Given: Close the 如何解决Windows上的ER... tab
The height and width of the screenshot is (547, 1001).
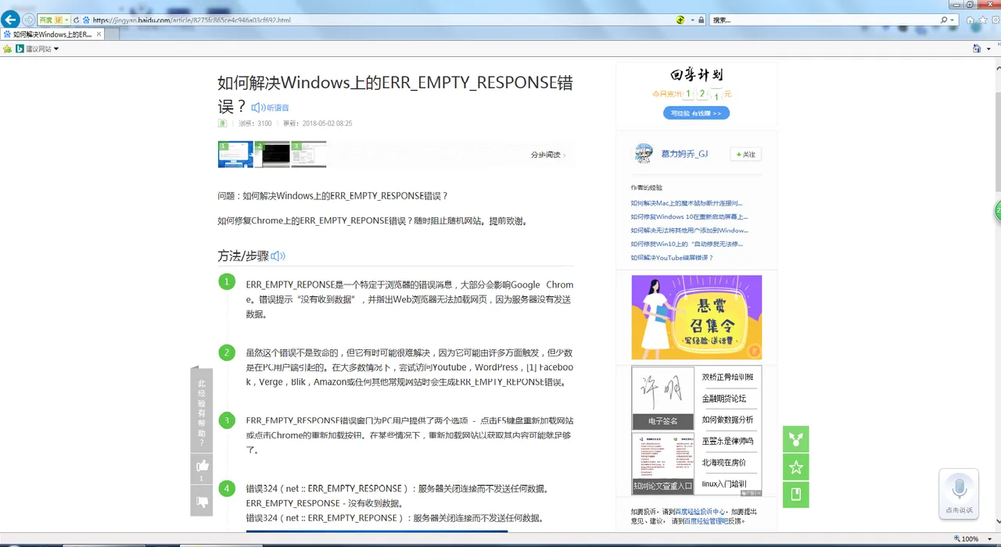Looking at the screenshot, I should point(98,34).
